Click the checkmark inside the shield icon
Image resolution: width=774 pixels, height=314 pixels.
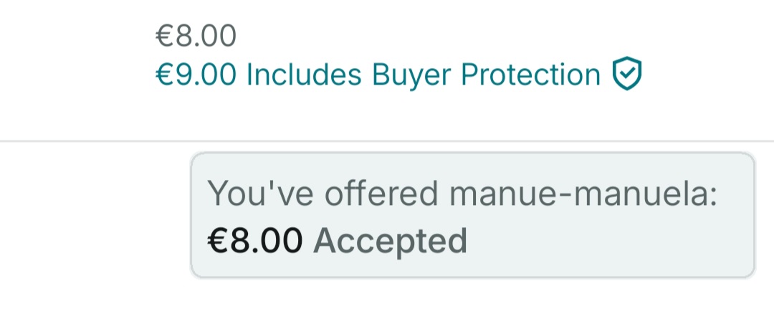[x=627, y=74]
